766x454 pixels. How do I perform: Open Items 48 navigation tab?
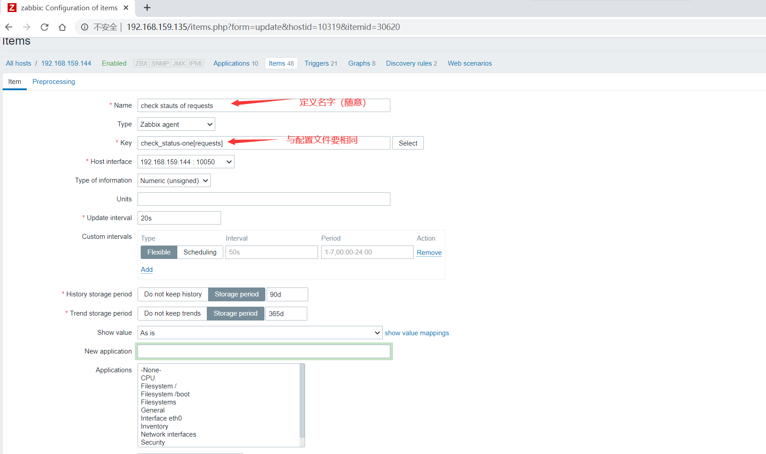click(281, 63)
